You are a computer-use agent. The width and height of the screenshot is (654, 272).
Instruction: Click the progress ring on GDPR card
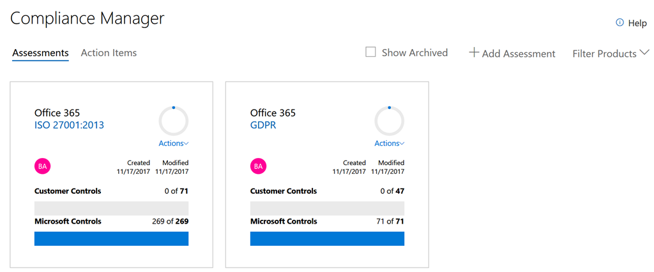click(x=389, y=121)
